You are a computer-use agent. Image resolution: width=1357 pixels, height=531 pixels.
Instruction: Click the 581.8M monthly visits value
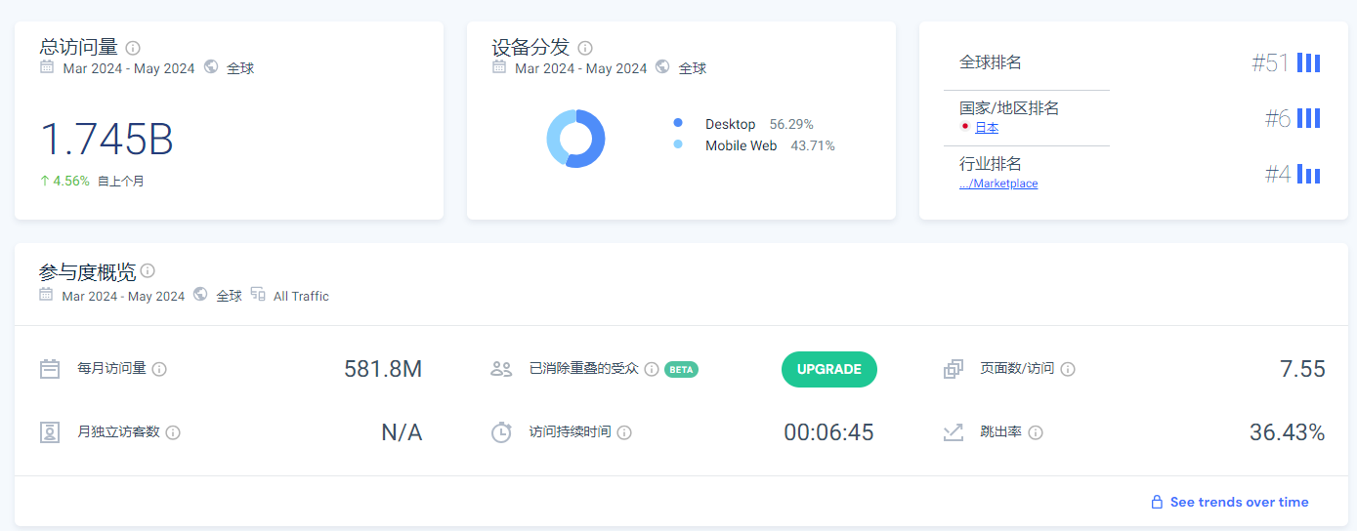383,369
